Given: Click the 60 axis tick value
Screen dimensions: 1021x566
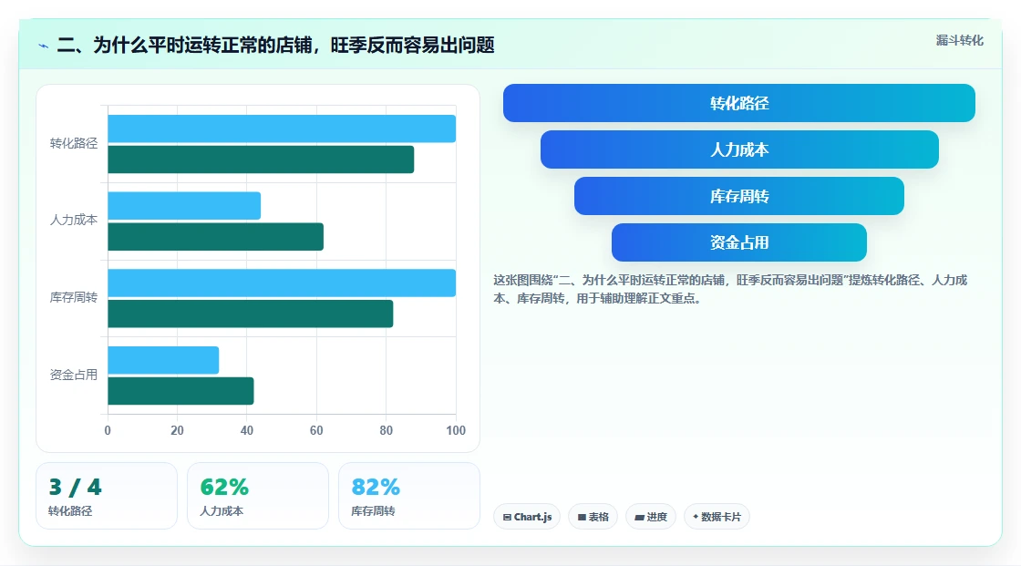Looking at the screenshot, I should pos(316,430).
